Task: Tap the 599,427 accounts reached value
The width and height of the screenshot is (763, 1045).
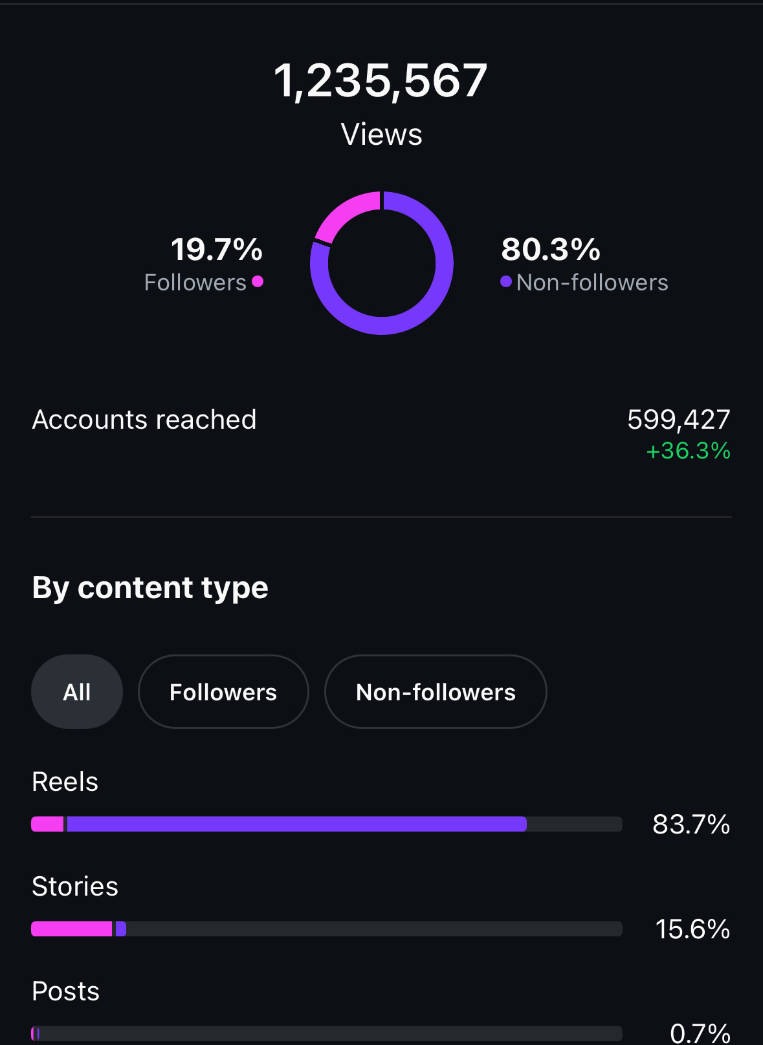Action: [x=679, y=420]
